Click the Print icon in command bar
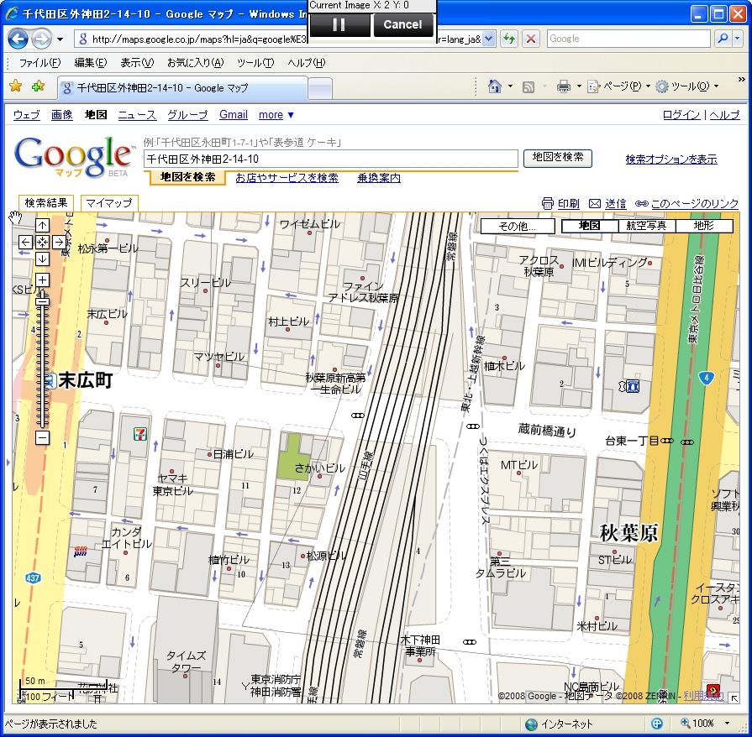Screen dimensions: 752x737 pyautogui.click(x=564, y=86)
